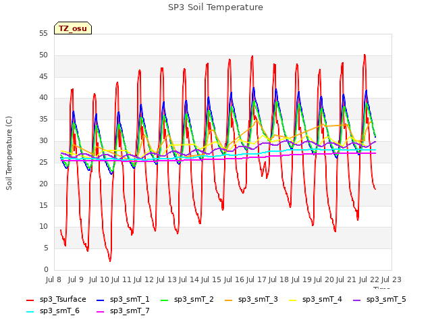Click the 0 y-axis tick label

coord(46,269)
